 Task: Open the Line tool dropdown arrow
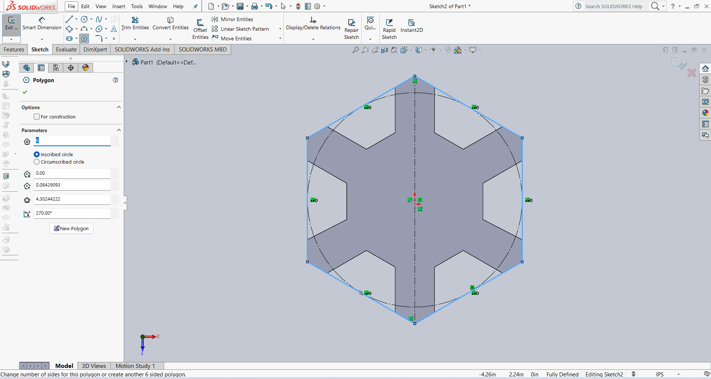click(x=76, y=19)
